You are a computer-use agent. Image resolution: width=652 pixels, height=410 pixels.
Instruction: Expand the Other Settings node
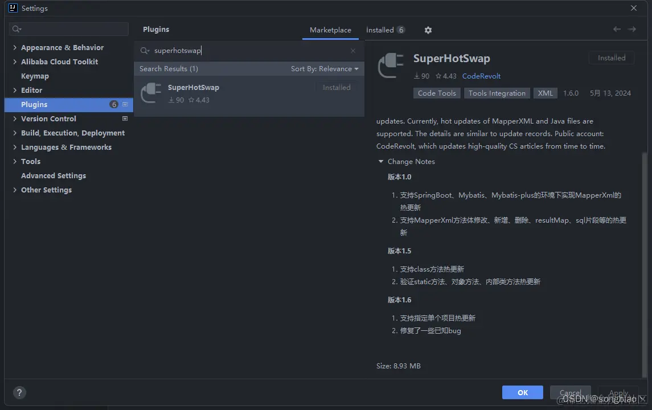pyautogui.click(x=15, y=190)
